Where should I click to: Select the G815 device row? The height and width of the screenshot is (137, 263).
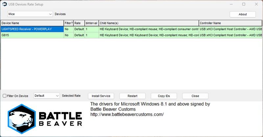click(x=32, y=35)
